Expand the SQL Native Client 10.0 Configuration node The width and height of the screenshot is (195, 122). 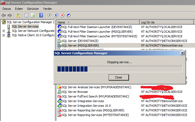[4, 35]
